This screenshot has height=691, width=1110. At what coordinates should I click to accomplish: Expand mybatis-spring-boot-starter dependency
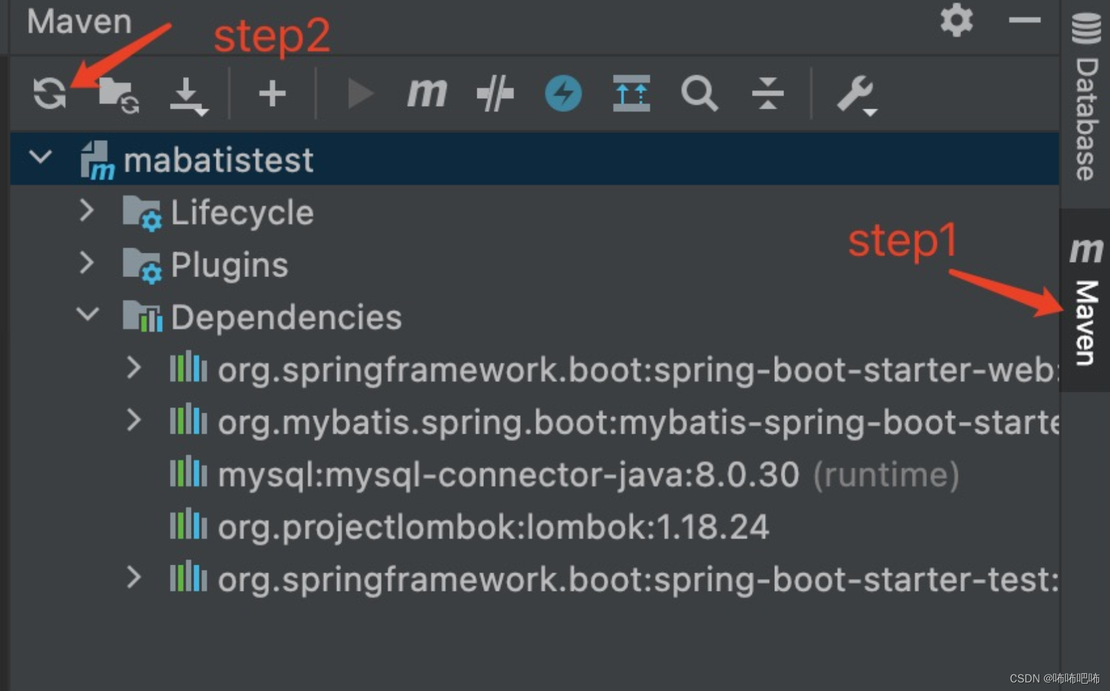134,420
